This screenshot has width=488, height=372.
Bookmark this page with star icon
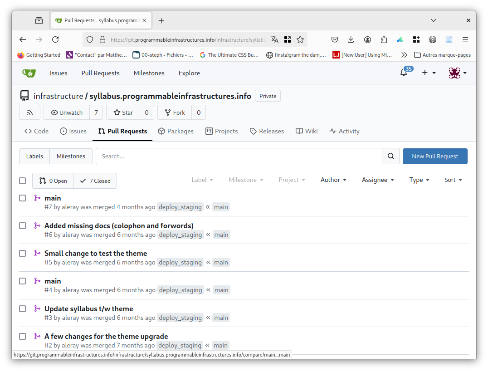[x=300, y=39]
